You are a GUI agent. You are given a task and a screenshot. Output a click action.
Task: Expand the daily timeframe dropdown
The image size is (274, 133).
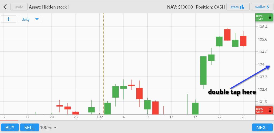(30, 19)
